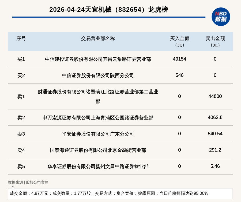Click the buy amount 0 in row 卖5
Screen dimensions: 241x202
(179, 166)
